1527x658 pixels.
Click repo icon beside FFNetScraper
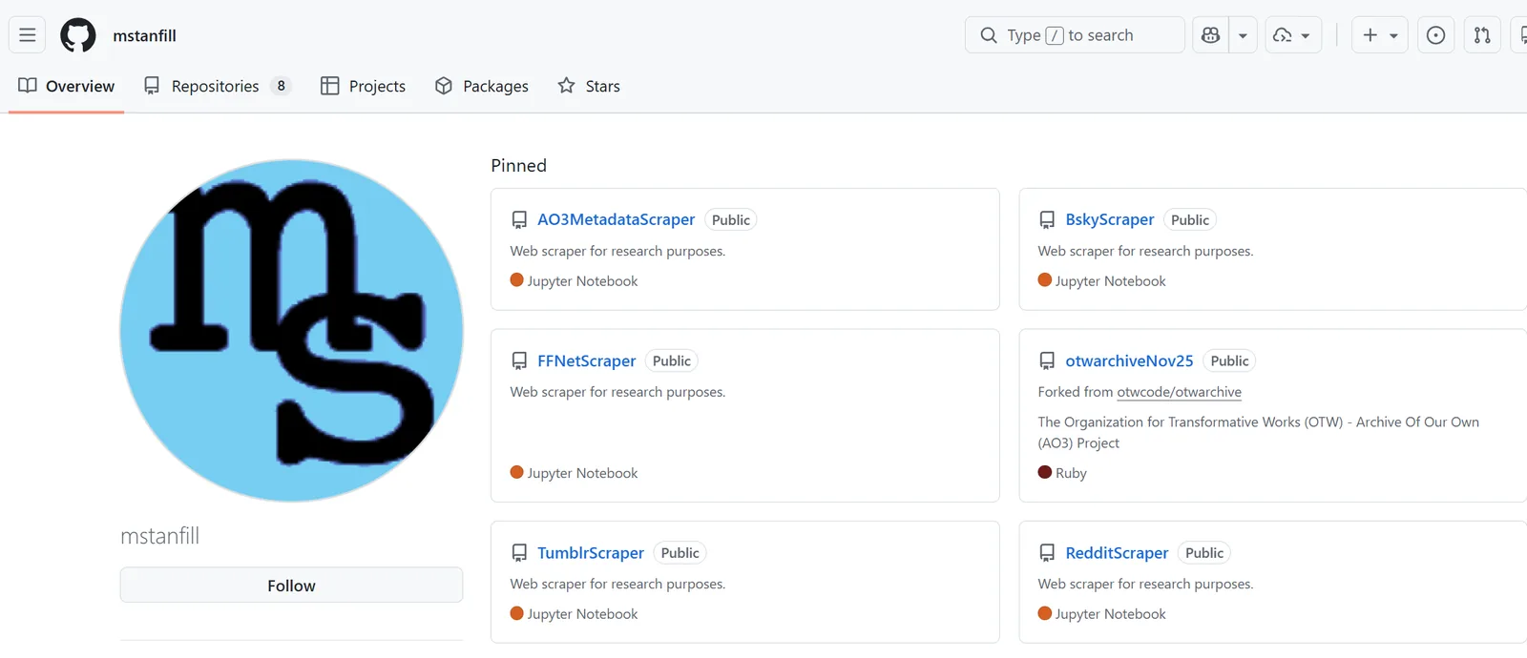pos(519,361)
